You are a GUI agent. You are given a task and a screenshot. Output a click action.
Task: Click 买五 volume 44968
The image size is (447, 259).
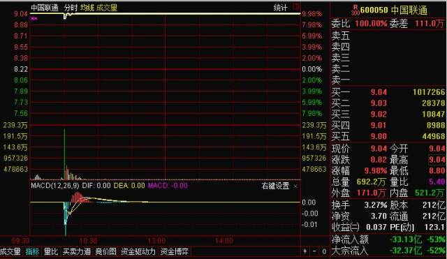(433, 136)
